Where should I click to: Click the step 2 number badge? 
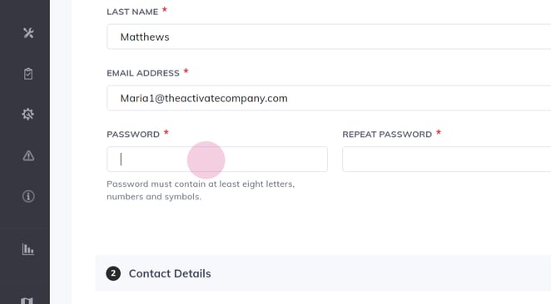pos(113,273)
